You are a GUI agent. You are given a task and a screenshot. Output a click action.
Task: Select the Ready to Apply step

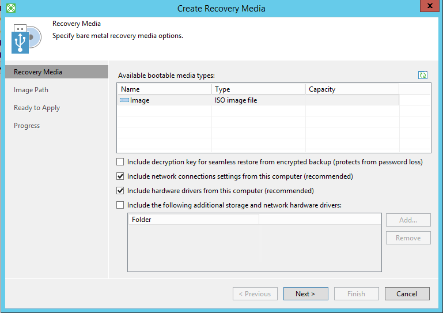point(37,108)
